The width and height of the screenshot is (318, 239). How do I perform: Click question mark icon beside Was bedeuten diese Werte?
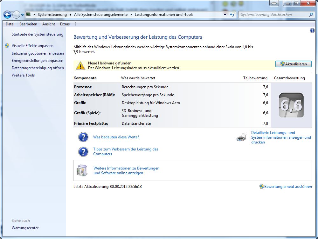[x=83, y=137]
